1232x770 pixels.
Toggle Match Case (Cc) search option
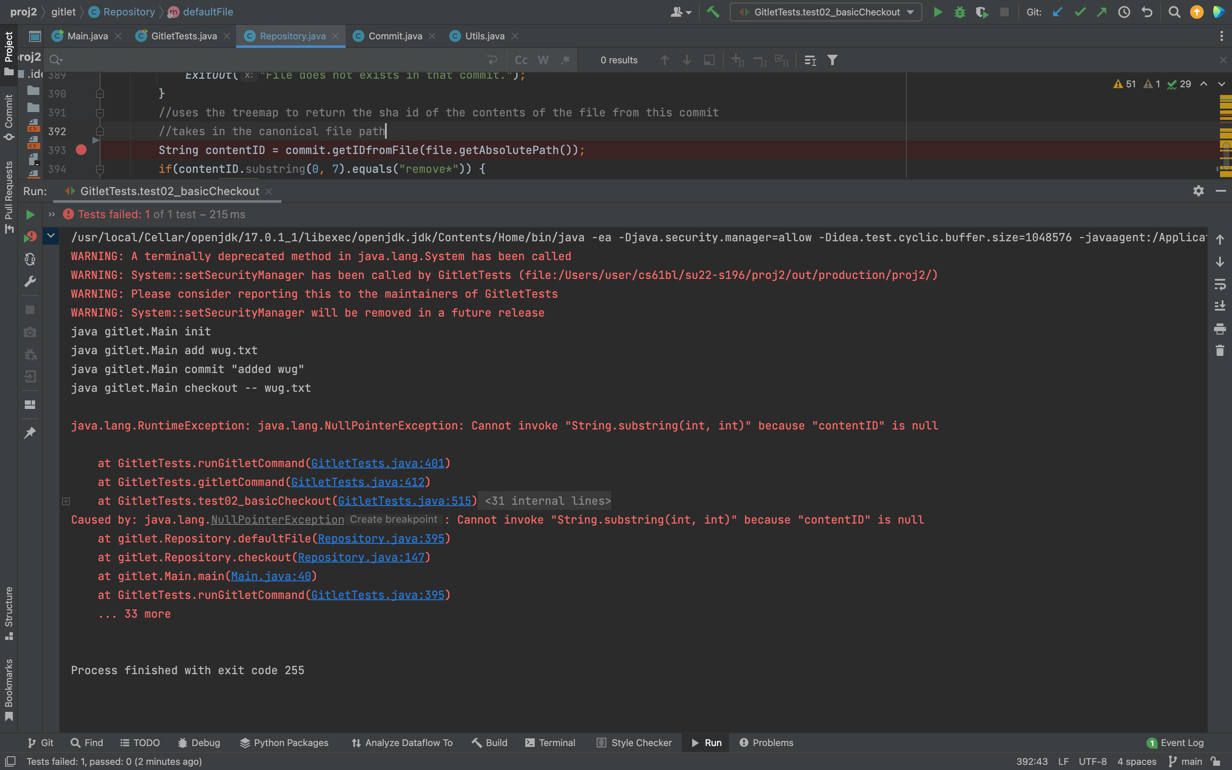pos(521,60)
